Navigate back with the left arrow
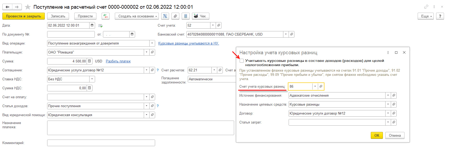The height and width of the screenshot is (163, 449). click(7, 7)
